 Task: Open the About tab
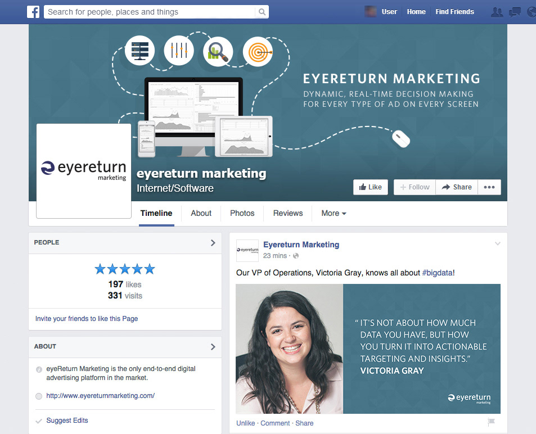[x=201, y=213]
